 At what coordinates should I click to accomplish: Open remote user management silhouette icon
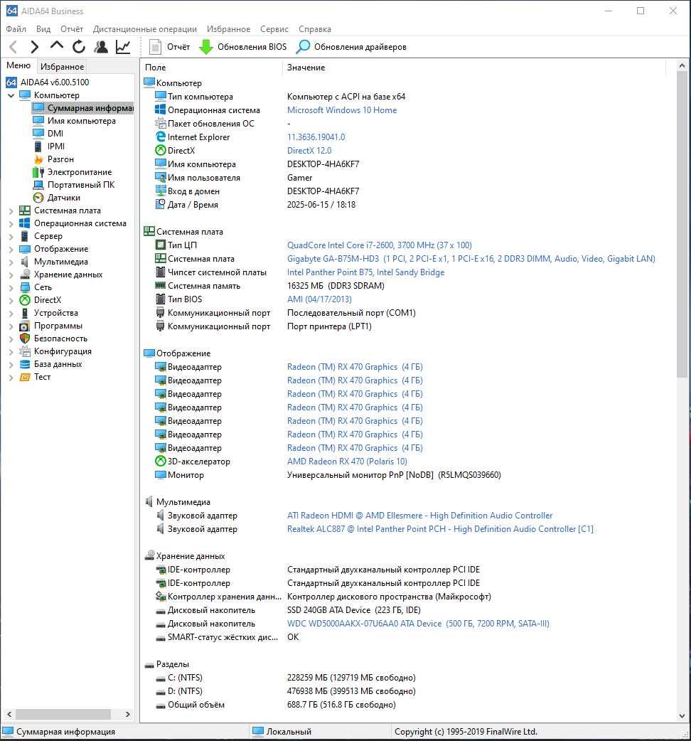point(101,47)
